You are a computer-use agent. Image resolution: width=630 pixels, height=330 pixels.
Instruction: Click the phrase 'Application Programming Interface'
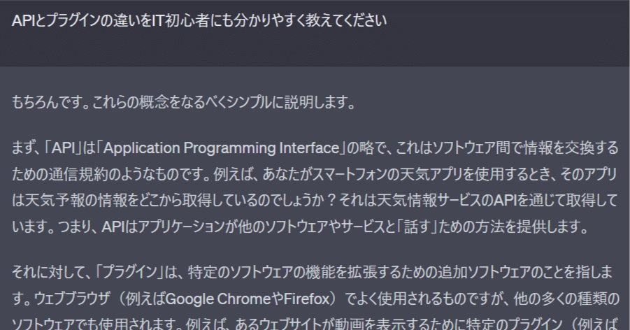click(222, 148)
